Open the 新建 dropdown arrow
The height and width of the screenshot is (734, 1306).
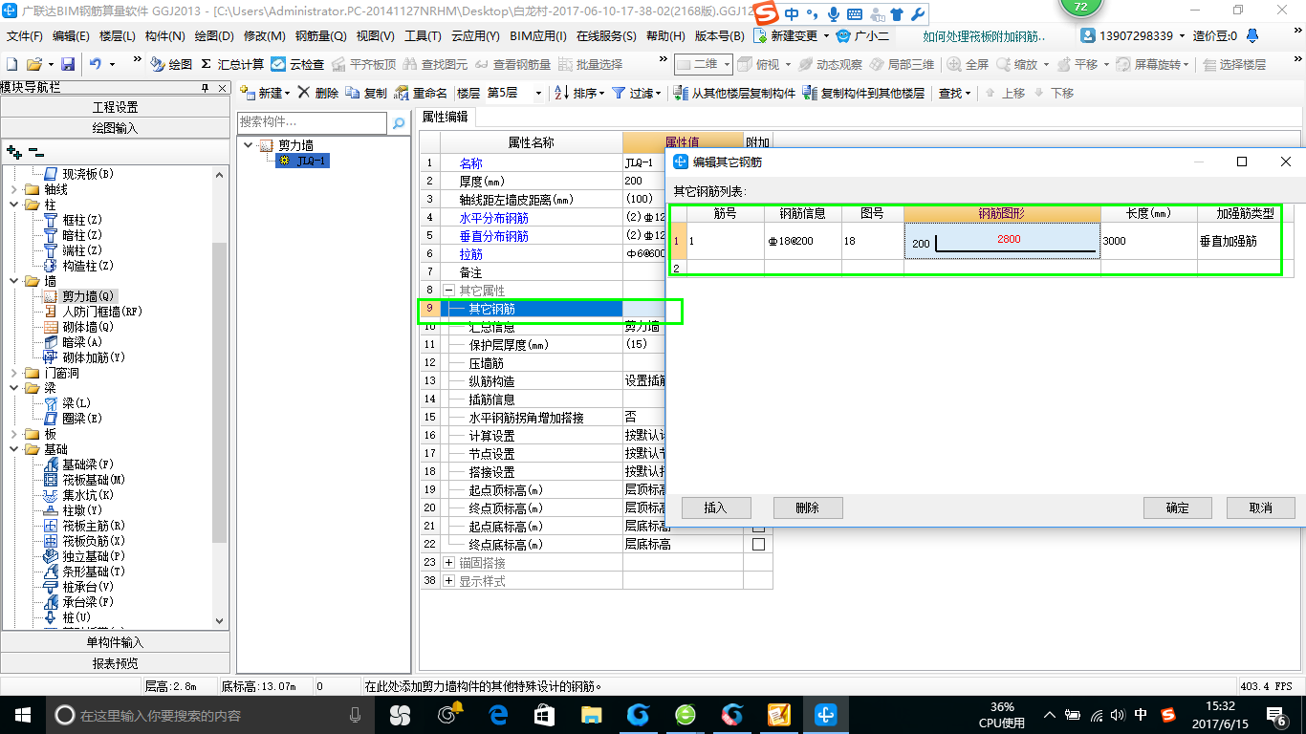pyautogui.click(x=288, y=93)
